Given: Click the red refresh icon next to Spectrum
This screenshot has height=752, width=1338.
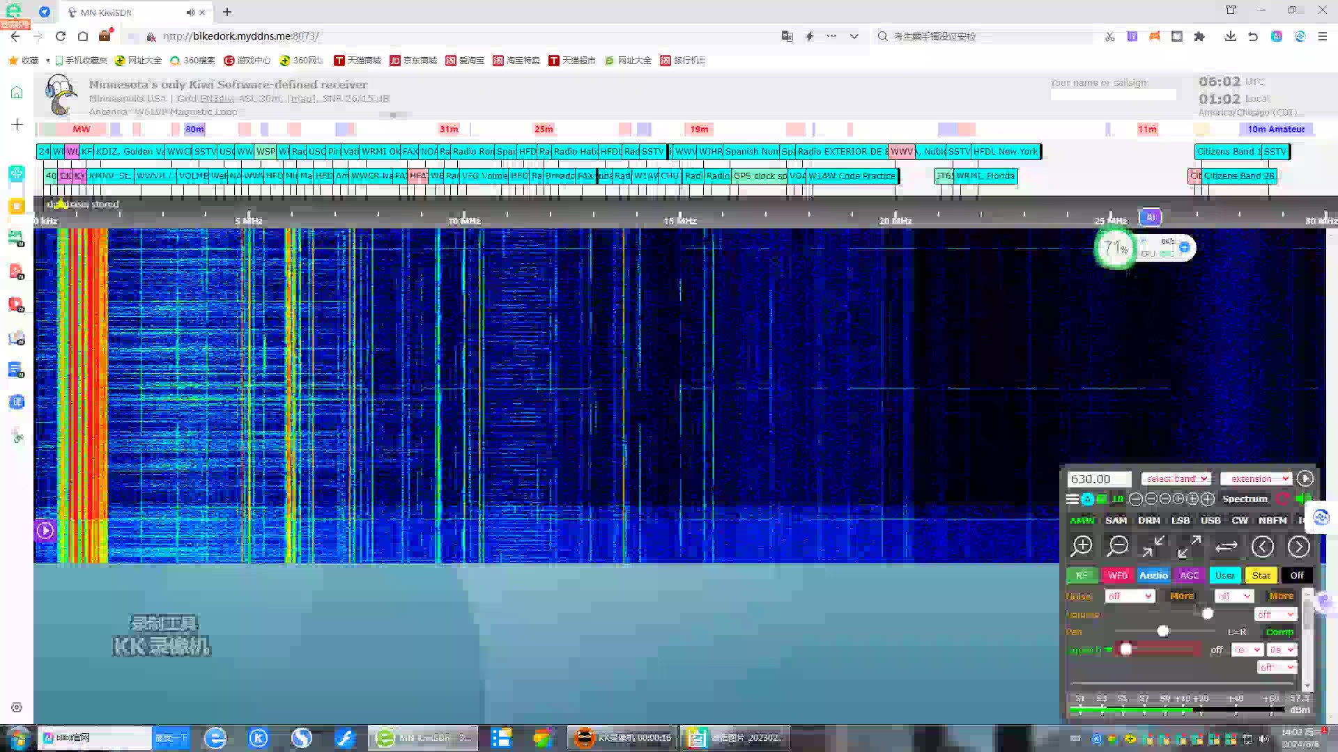Looking at the screenshot, I should coord(1283,499).
